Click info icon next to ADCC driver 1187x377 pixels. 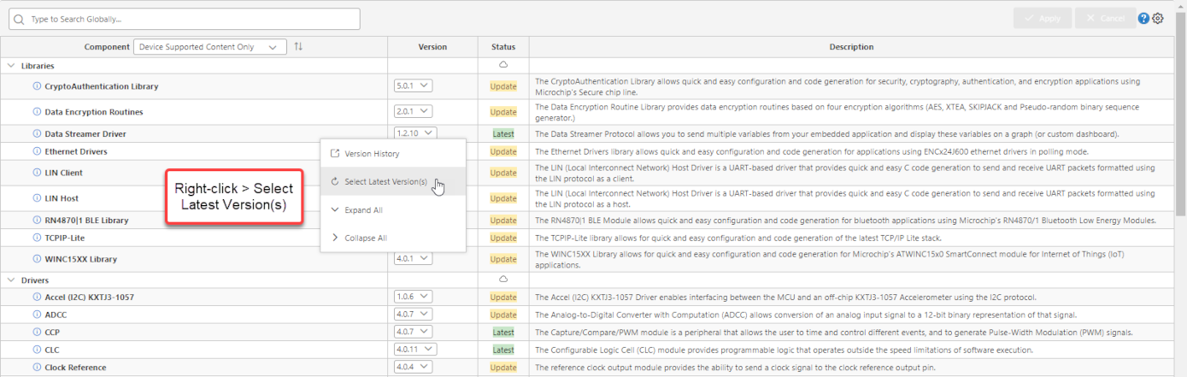[37, 315]
